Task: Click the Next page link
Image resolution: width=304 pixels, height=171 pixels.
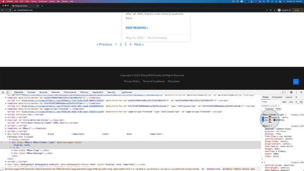Action: 139,44
